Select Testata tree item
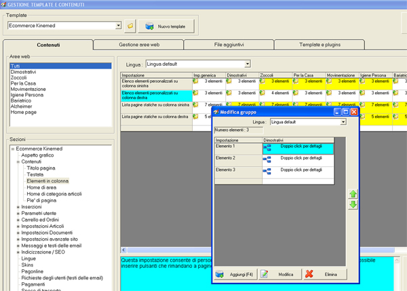407x291 pixels. (35, 175)
